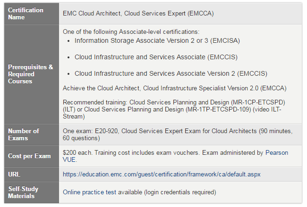Click the Certification Name header cell
The height and width of the screenshot is (207, 307).
[x=32, y=14]
